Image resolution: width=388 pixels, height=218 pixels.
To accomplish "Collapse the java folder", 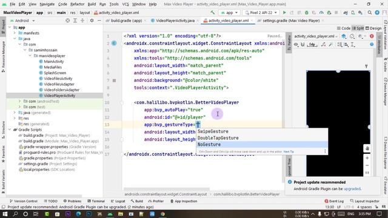I will [x=15, y=39].
